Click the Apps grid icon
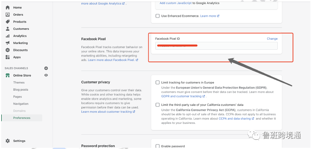311x149 pixels. pos(8,57)
